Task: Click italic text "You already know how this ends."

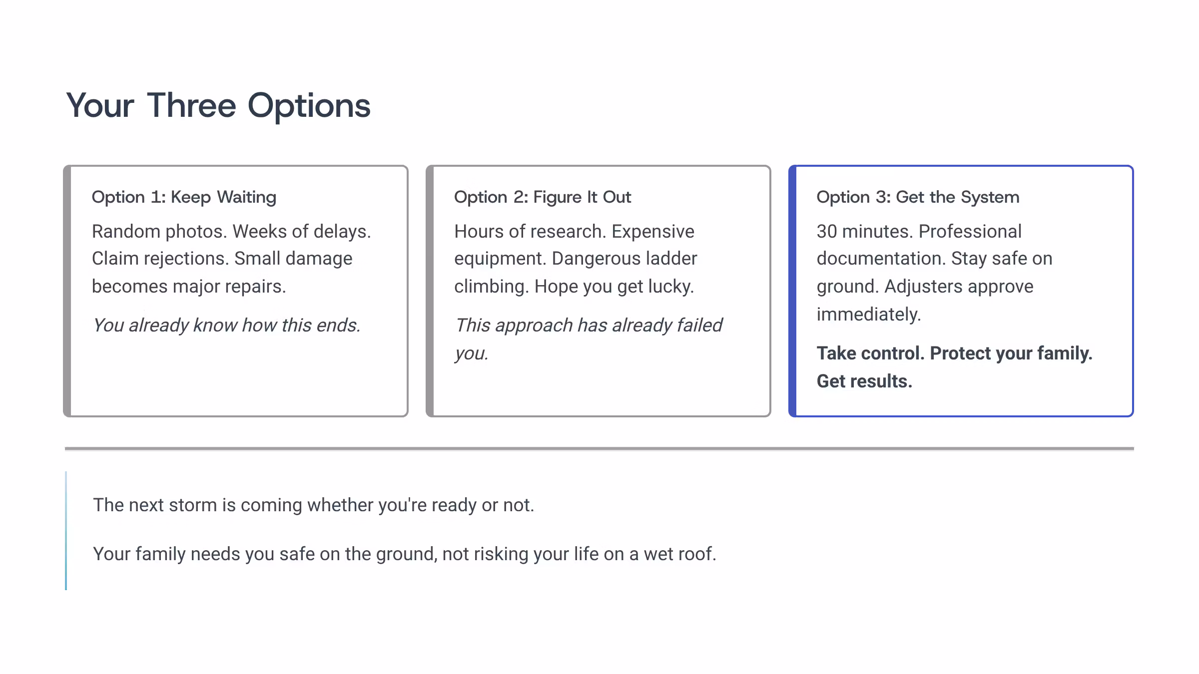Action: 226,325
